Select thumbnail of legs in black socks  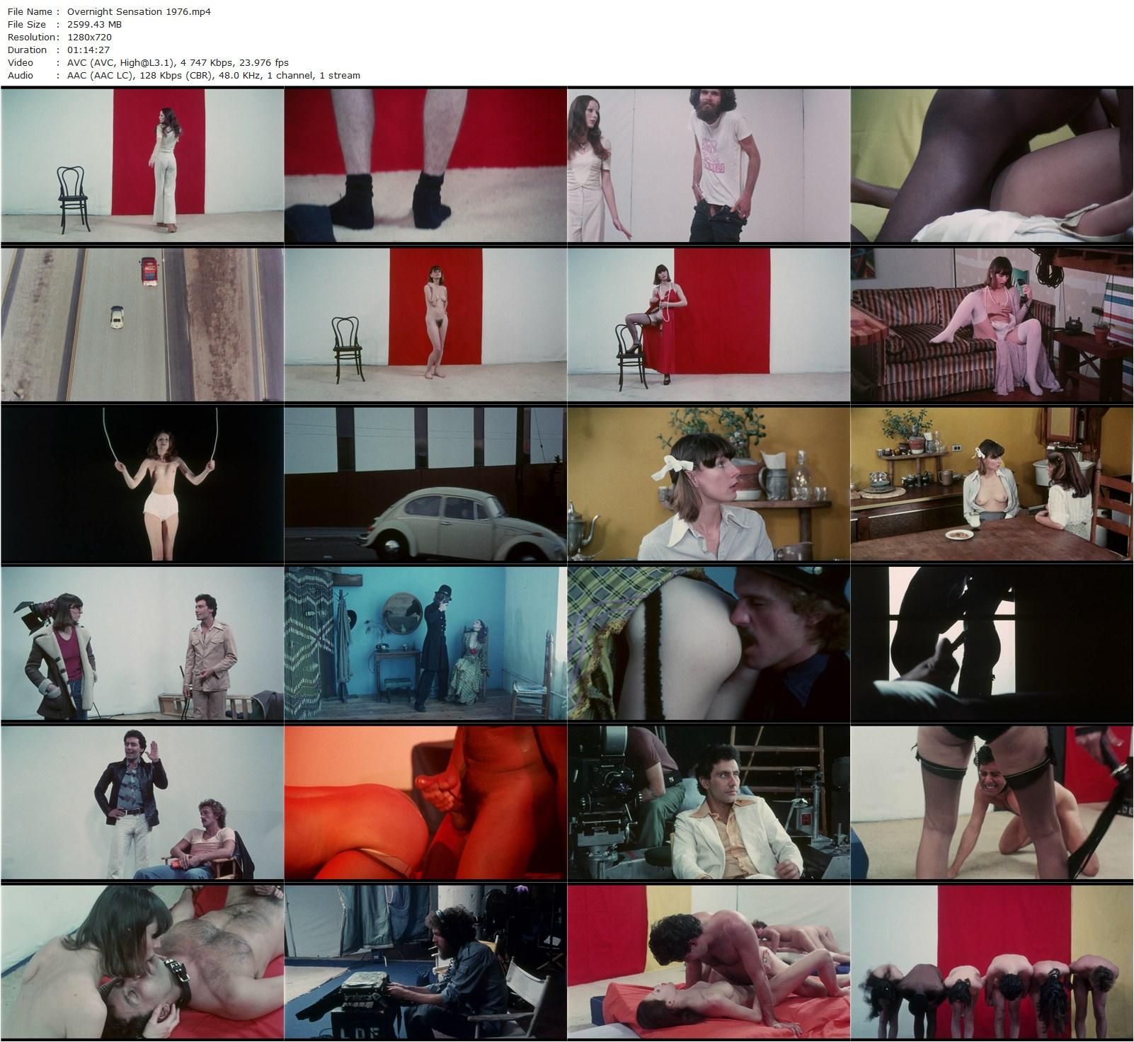425,165
